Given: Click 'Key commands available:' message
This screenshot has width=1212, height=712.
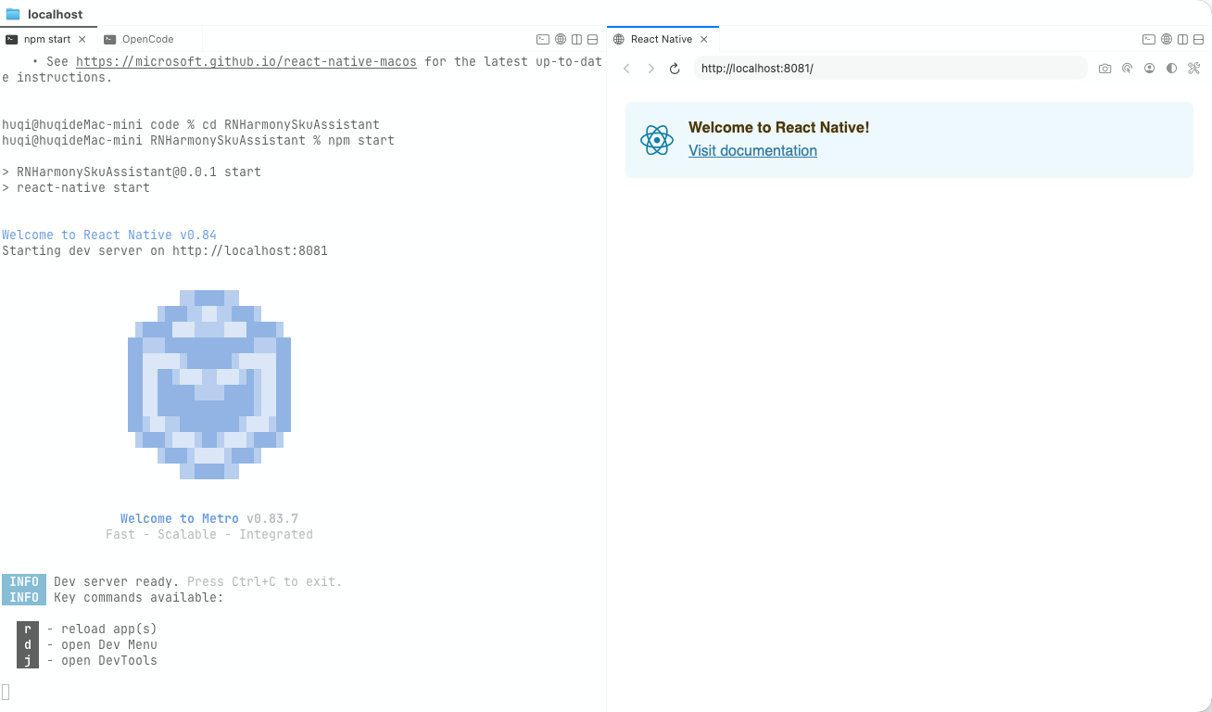Looking at the screenshot, I should pos(139,597).
